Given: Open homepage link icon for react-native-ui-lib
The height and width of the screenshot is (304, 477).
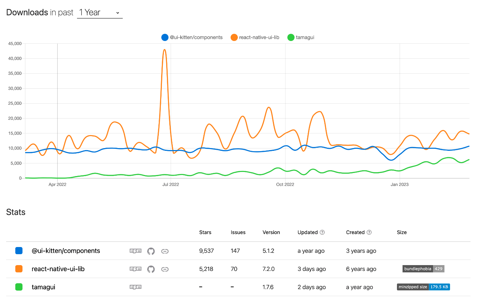Looking at the screenshot, I should point(165,269).
